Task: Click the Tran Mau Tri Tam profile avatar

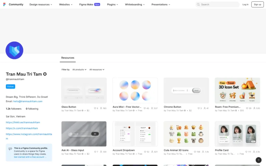Action: click(x=15, y=50)
